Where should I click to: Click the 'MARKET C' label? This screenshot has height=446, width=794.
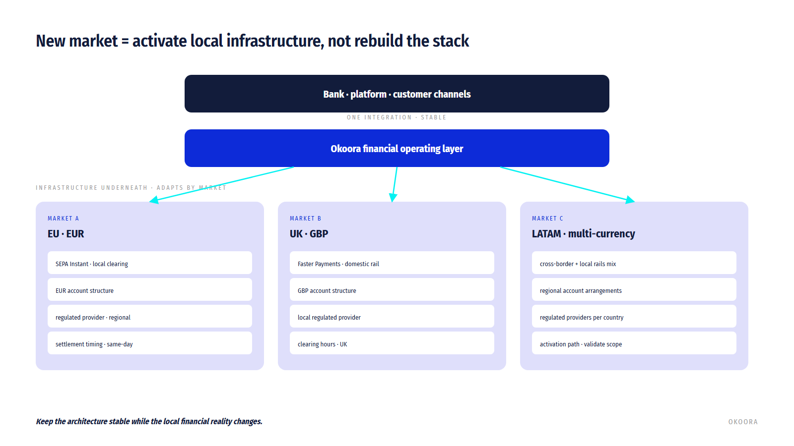pos(547,219)
